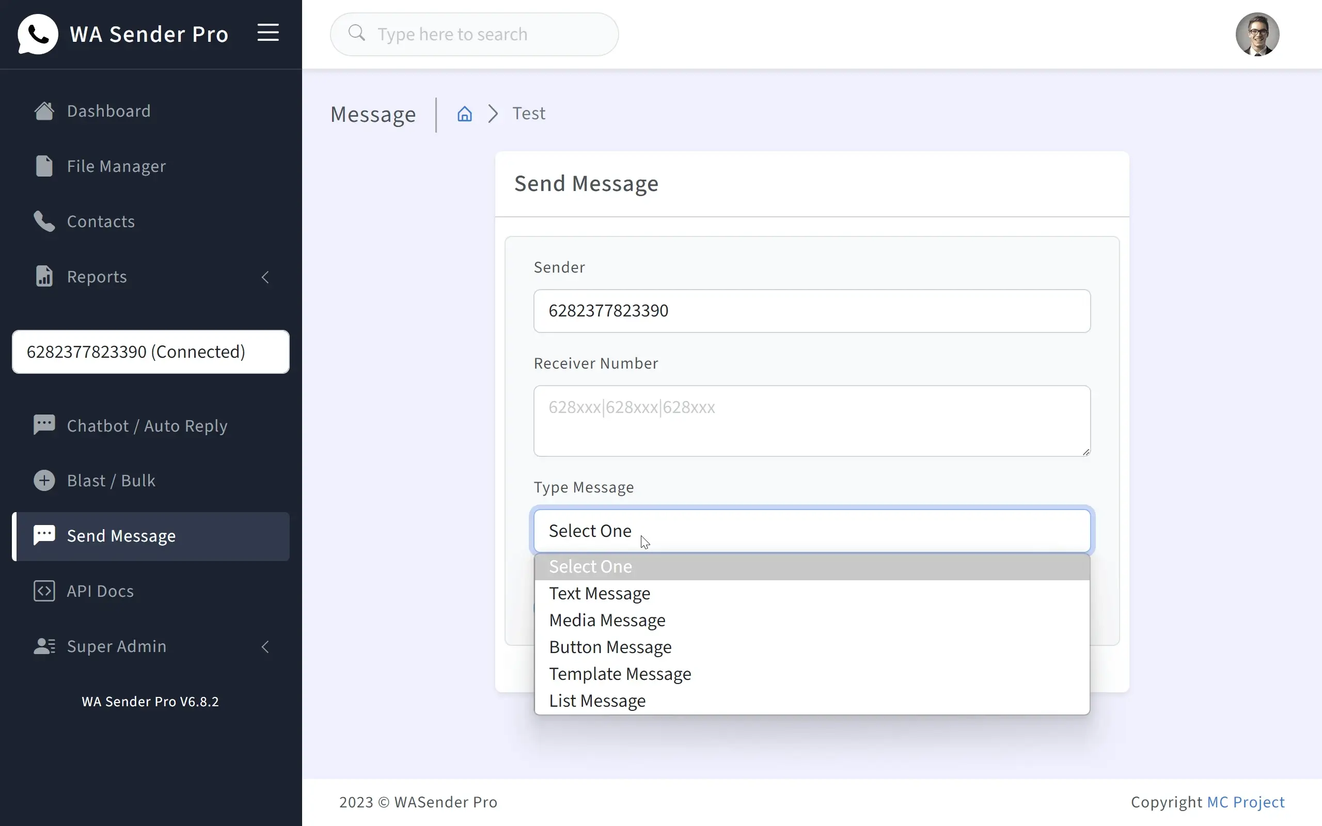Click the Chatbot chat bubble icon
Screen dimensions: 1322x826
[x=44, y=425]
